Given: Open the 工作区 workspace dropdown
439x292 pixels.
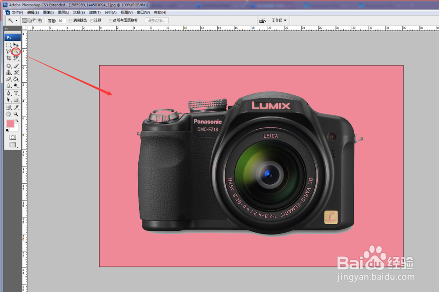Looking at the screenshot, I should tap(279, 21).
